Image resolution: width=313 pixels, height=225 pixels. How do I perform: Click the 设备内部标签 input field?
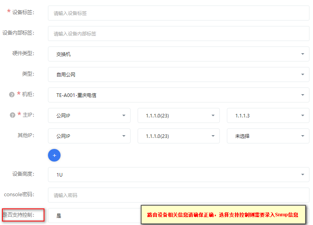point(179,33)
